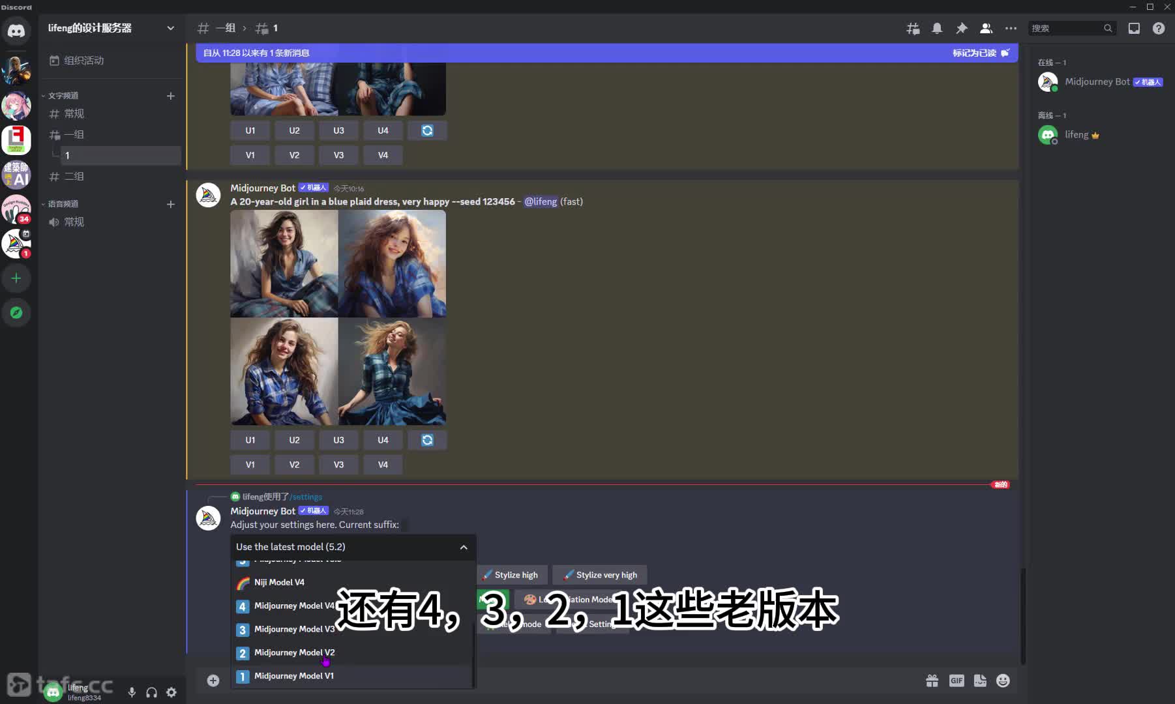Click the reroll icon under second image grid
This screenshot has height=704, width=1175.
click(427, 440)
